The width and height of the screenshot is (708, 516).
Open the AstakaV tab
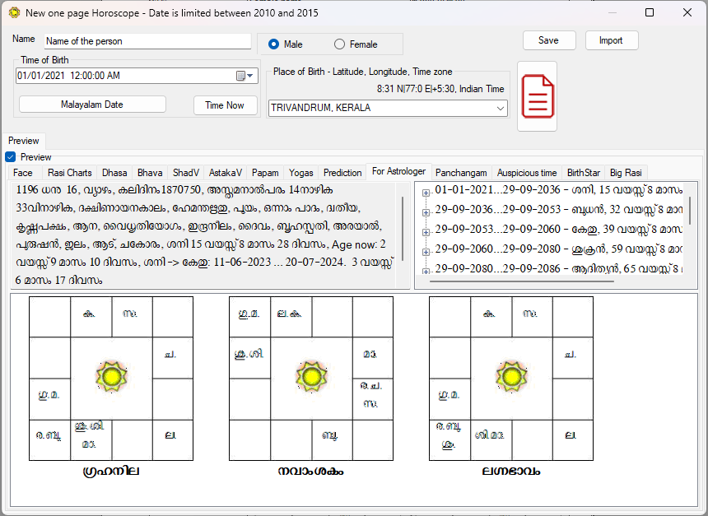click(225, 173)
